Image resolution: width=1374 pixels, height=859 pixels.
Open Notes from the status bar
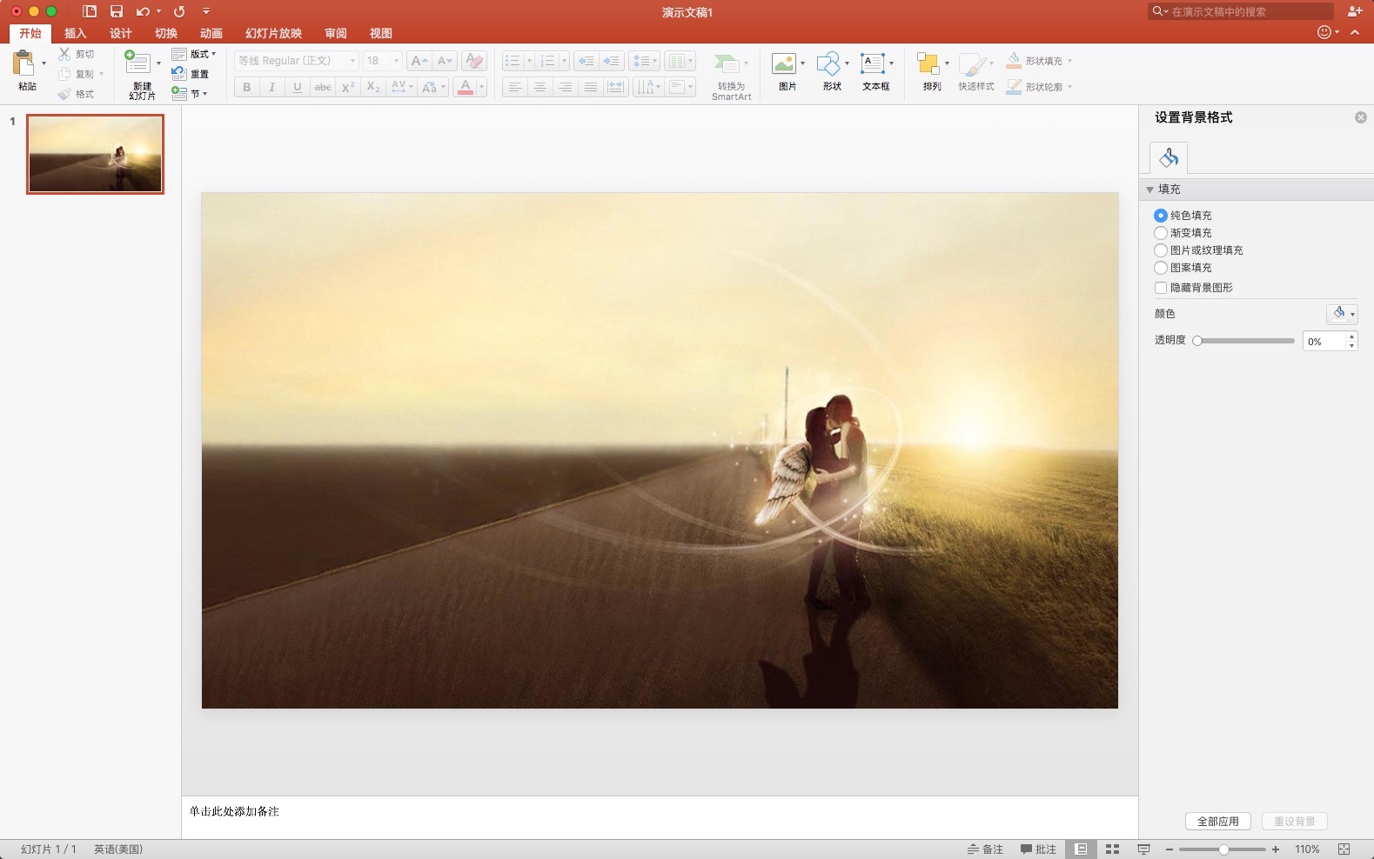[985, 849]
